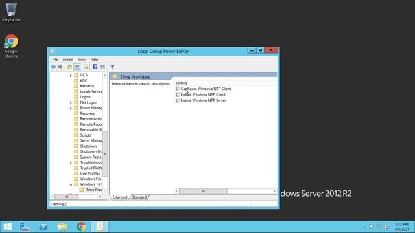Screen dimensions: 415x233
Task: Open the Action menu
Action: (67, 60)
